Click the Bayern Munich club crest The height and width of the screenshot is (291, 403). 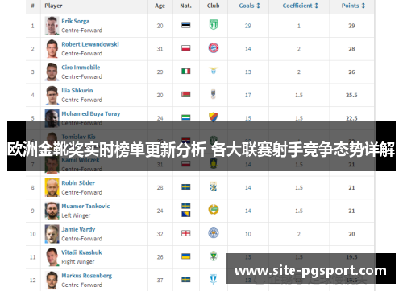(x=214, y=48)
